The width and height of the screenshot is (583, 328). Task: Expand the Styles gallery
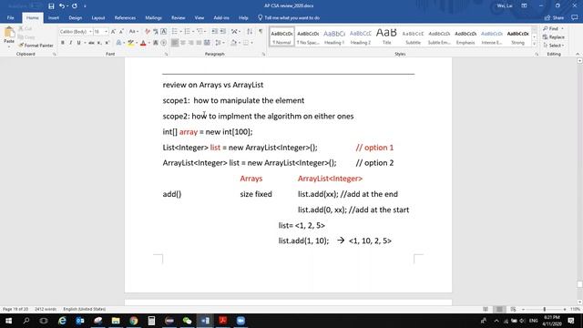(535, 44)
